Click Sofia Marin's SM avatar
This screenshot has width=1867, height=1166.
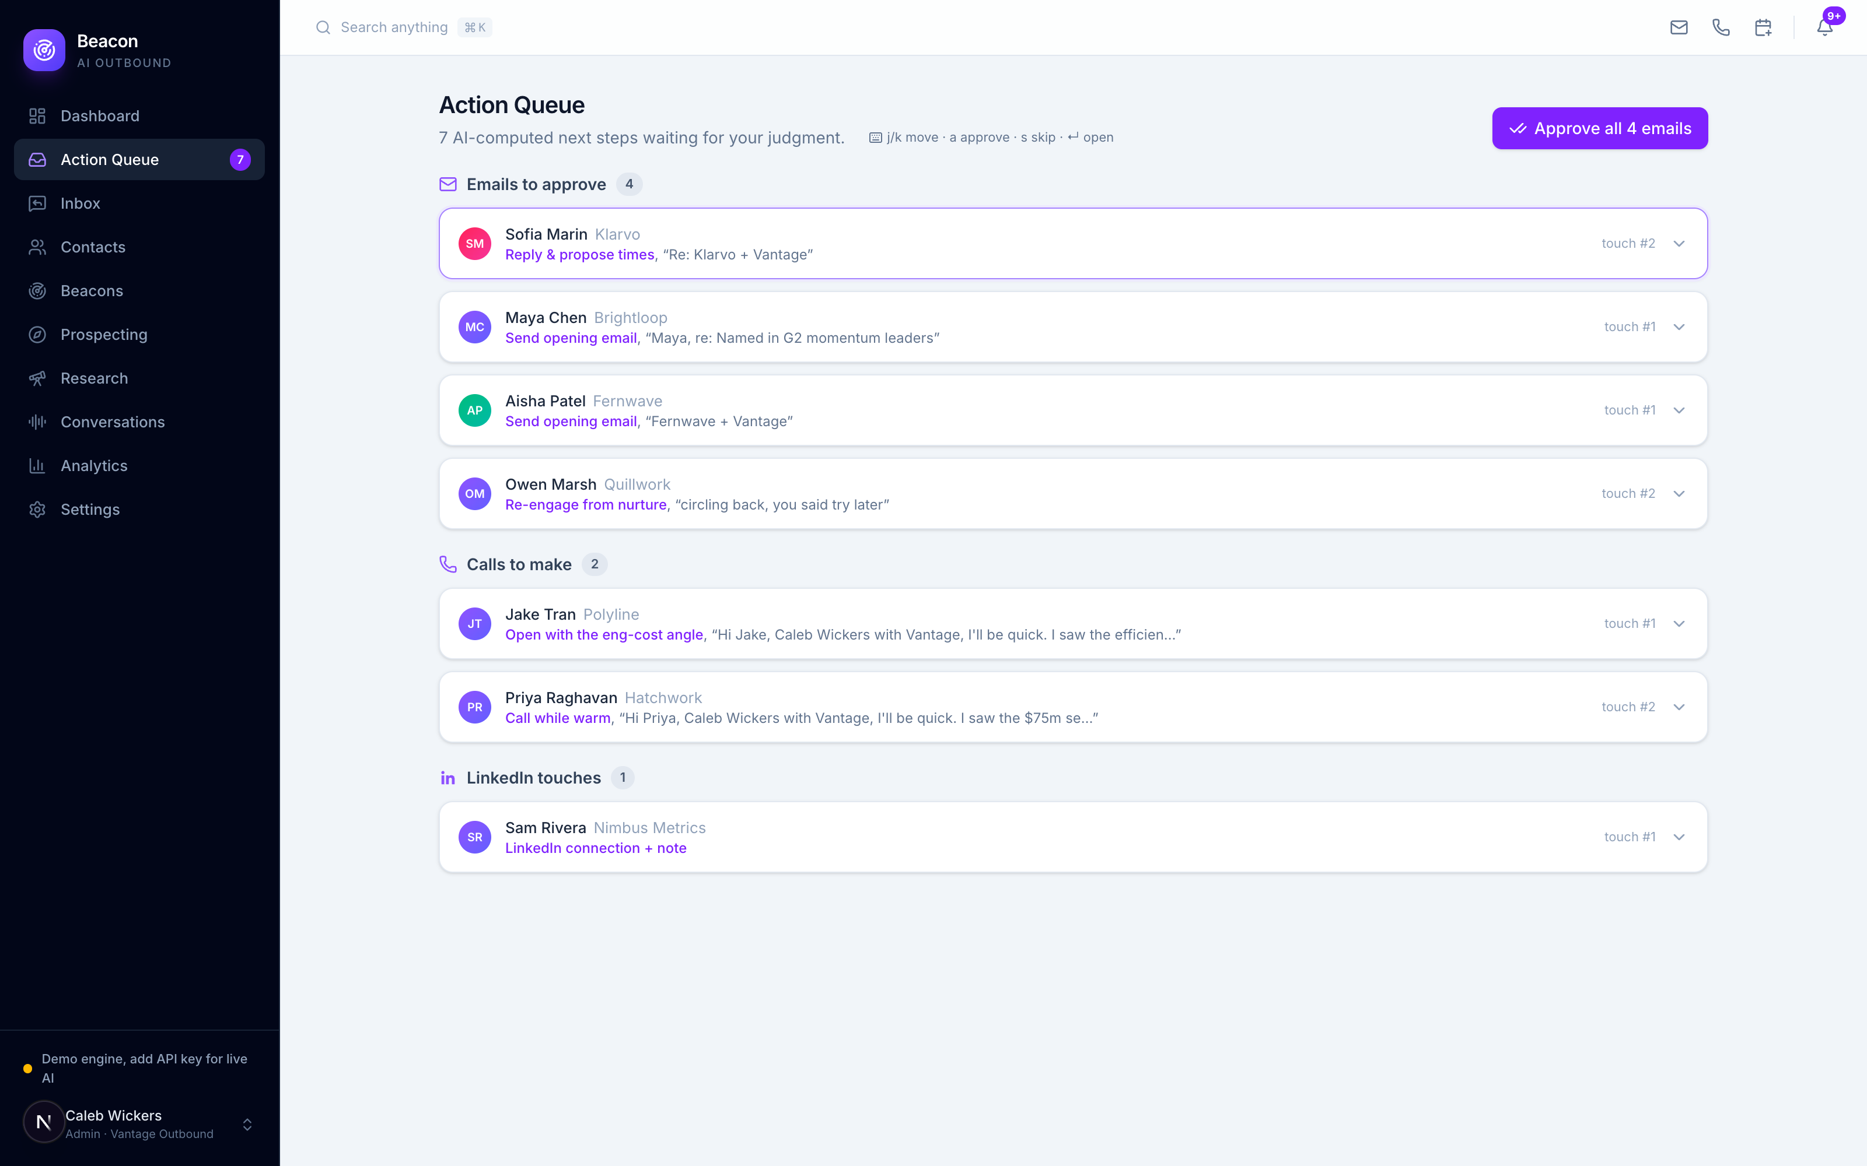tap(474, 244)
